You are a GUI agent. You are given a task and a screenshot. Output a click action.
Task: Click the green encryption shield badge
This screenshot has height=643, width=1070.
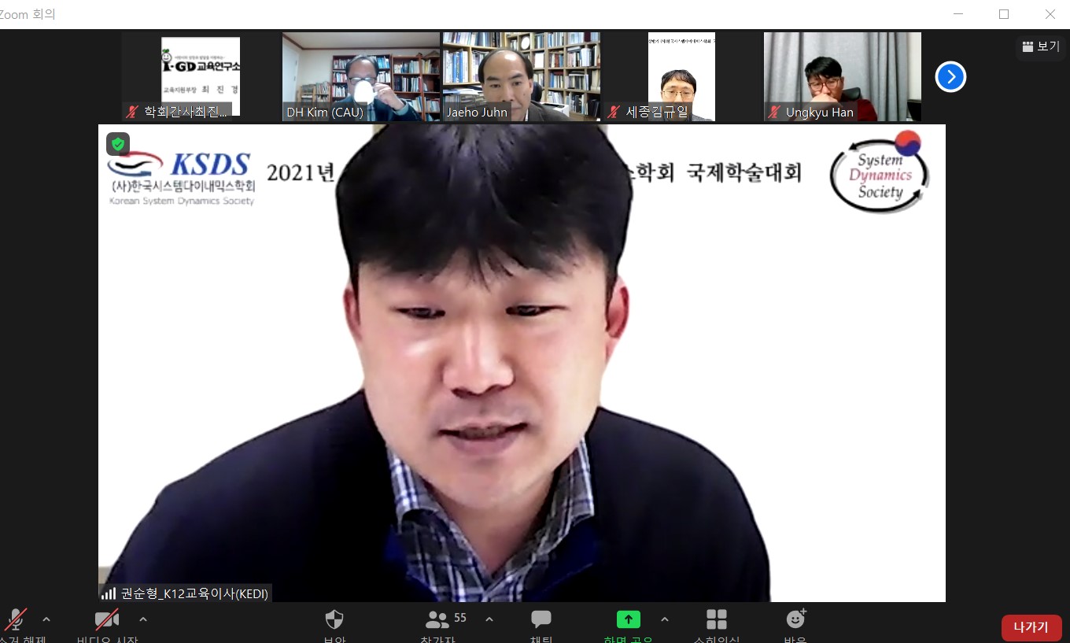point(118,144)
